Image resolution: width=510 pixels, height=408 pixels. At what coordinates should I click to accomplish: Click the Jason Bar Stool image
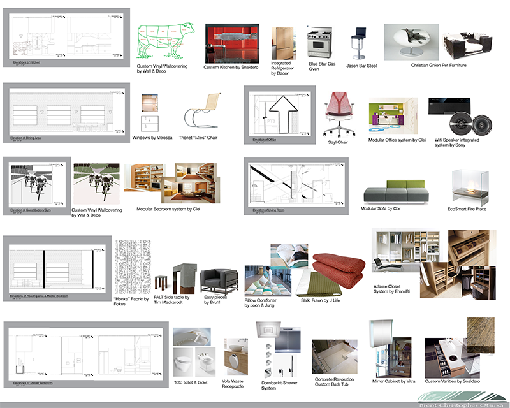pyautogui.click(x=358, y=43)
